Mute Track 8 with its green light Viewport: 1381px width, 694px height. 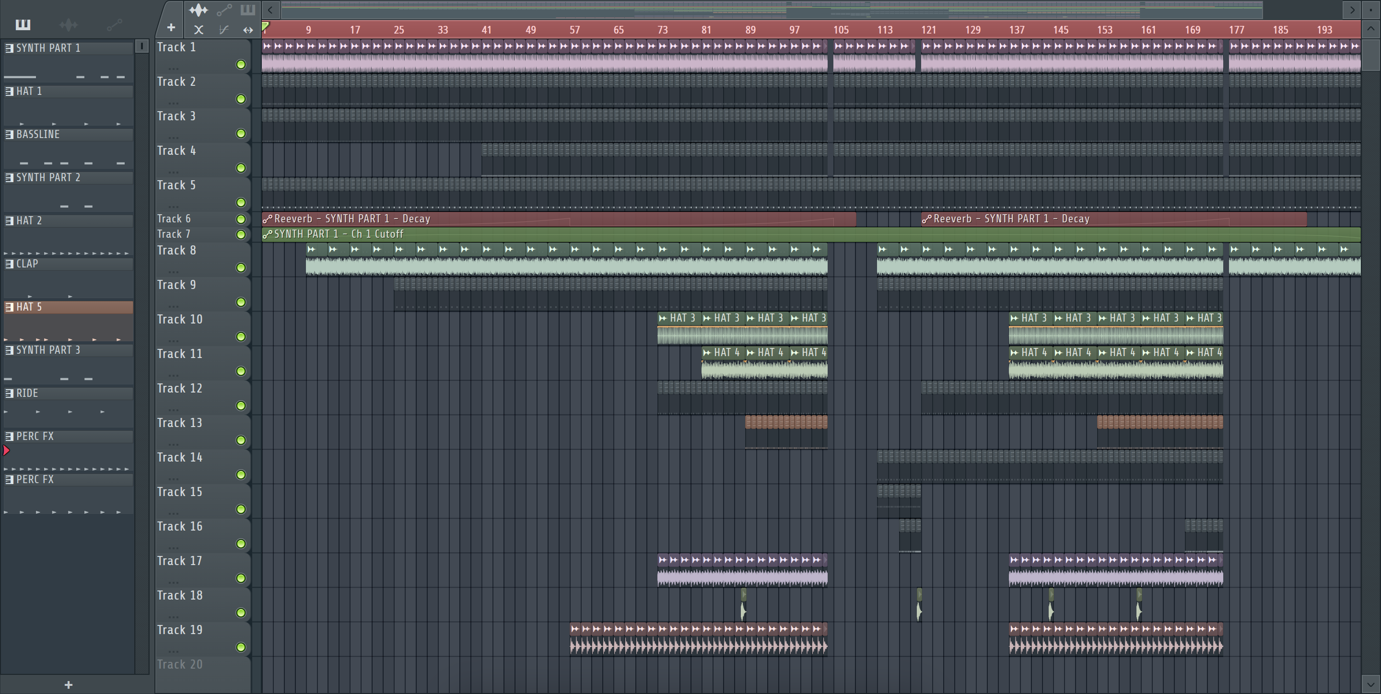click(241, 267)
